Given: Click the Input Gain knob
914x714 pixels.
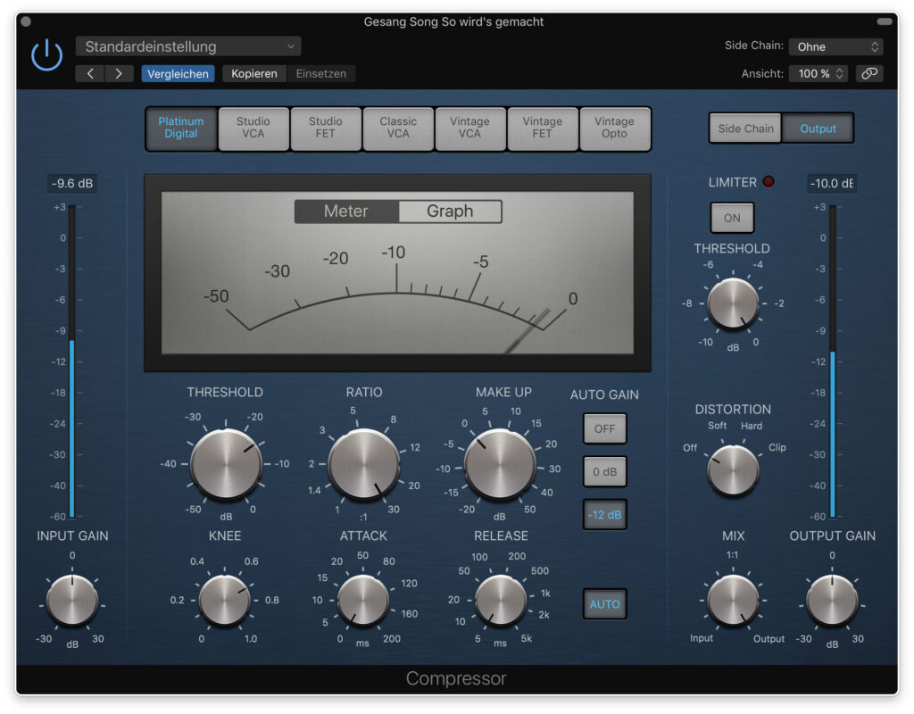Looking at the screenshot, I should pyautogui.click(x=72, y=601).
